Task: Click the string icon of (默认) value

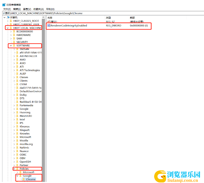Action: (x=49, y=21)
